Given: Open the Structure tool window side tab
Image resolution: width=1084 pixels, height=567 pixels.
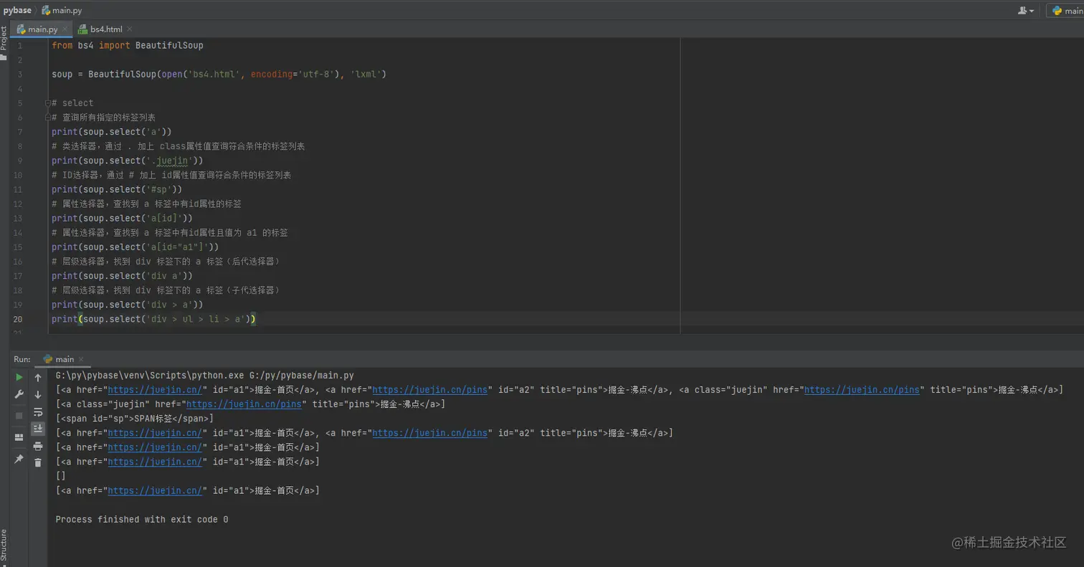Looking at the screenshot, I should 4,546.
